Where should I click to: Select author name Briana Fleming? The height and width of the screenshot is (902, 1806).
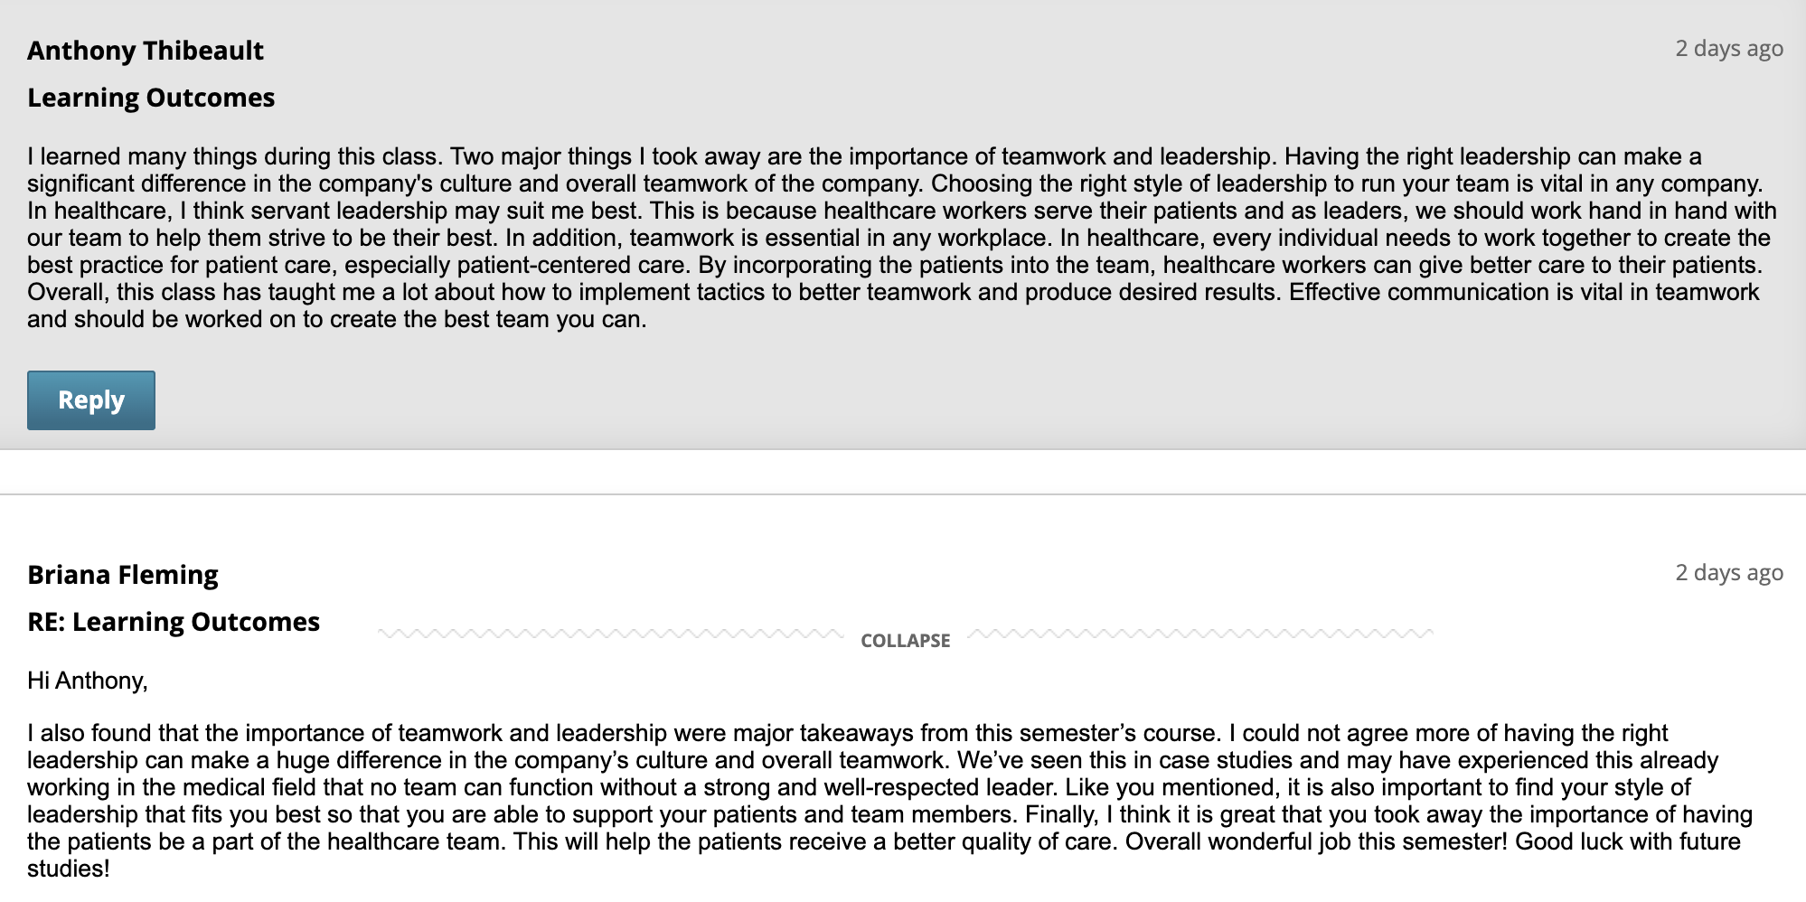[x=123, y=575]
